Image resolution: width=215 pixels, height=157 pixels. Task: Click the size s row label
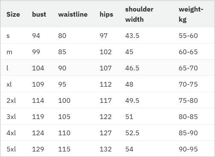coord(8,36)
